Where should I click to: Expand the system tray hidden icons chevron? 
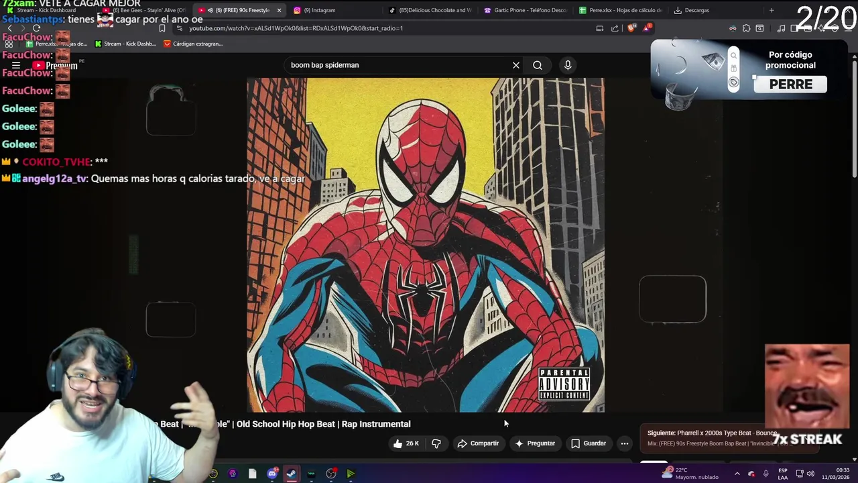click(x=737, y=474)
